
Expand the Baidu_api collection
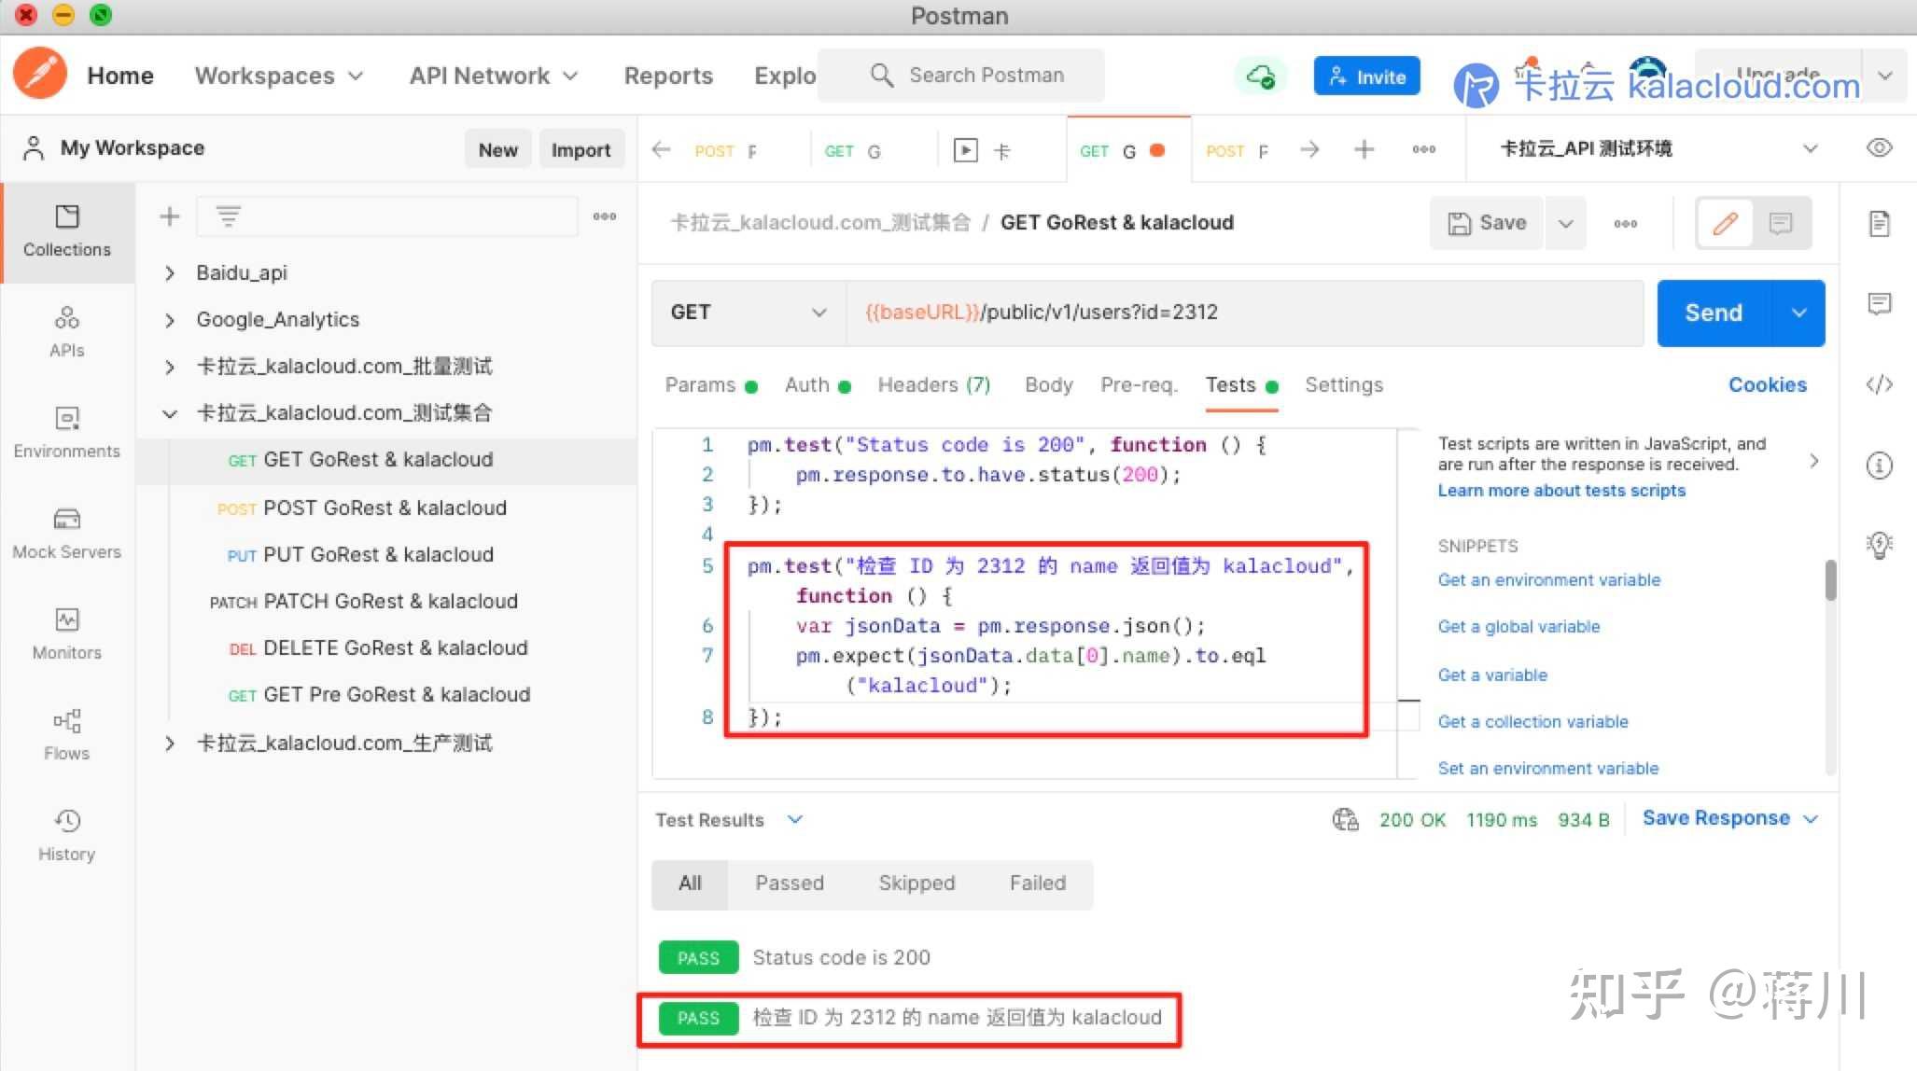tap(170, 272)
